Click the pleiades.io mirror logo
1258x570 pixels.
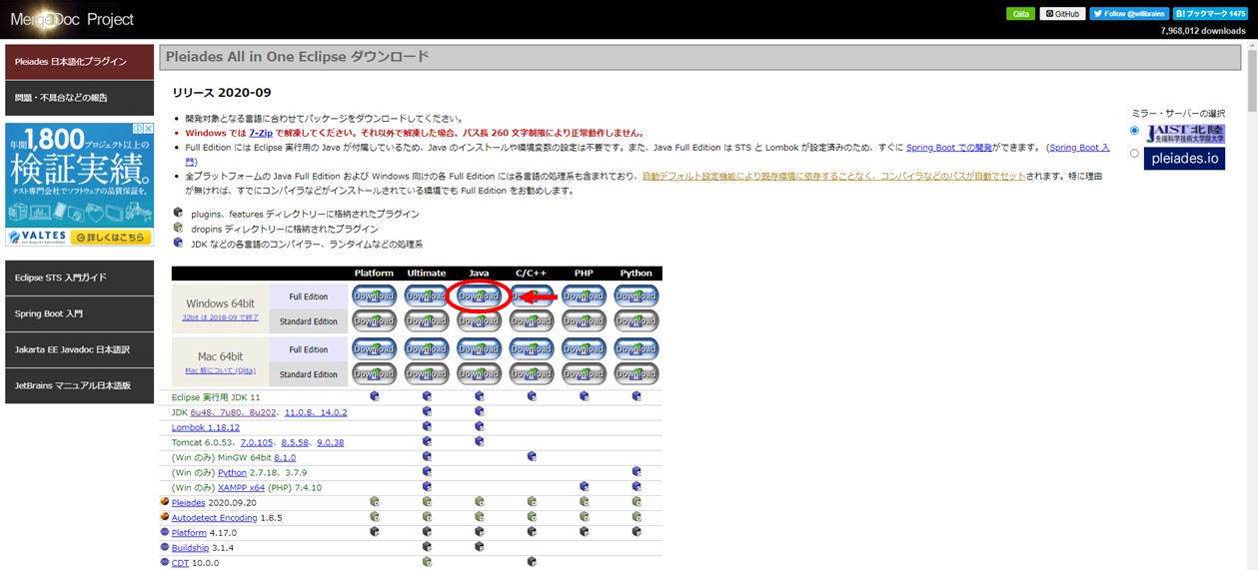pyautogui.click(x=1184, y=159)
